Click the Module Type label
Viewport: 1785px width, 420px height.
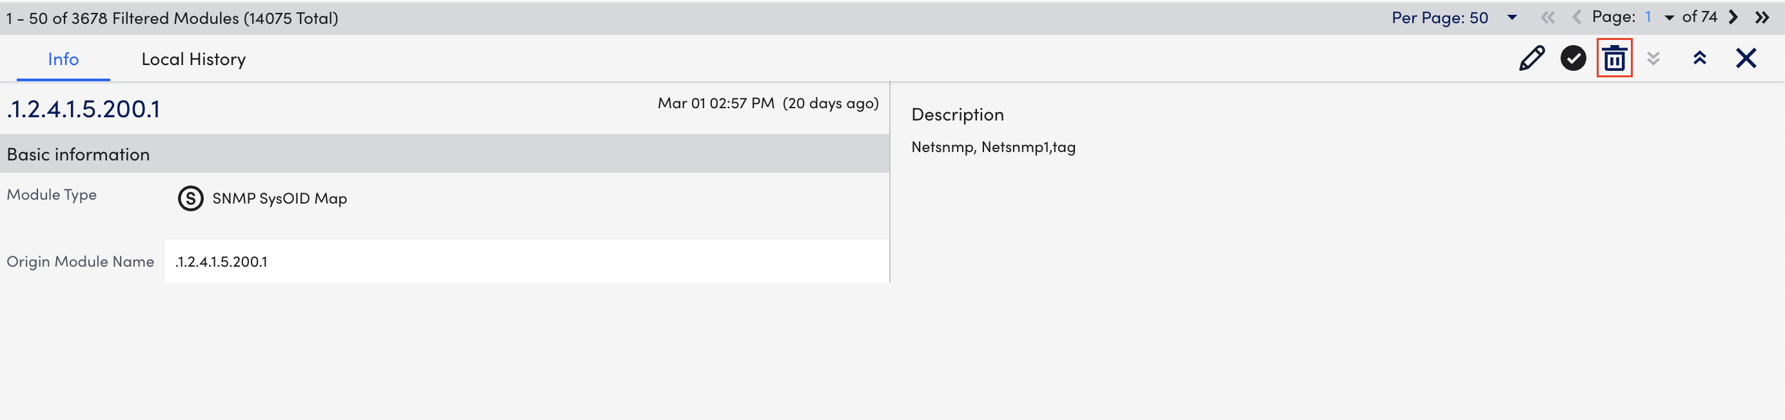point(52,195)
